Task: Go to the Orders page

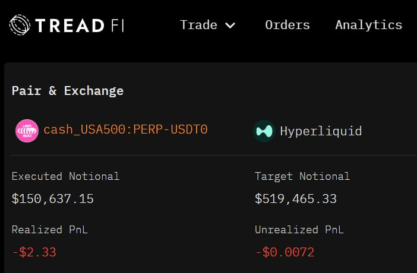Action: point(288,25)
